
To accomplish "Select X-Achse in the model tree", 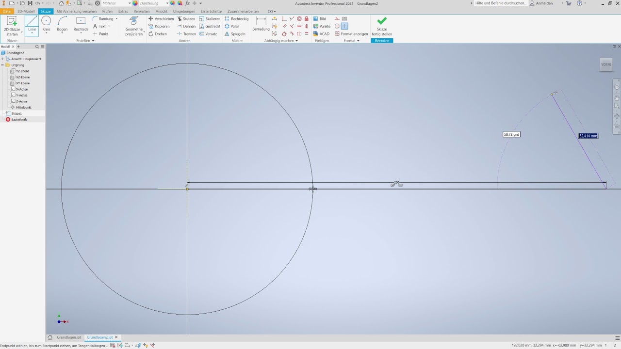I will coord(19,89).
